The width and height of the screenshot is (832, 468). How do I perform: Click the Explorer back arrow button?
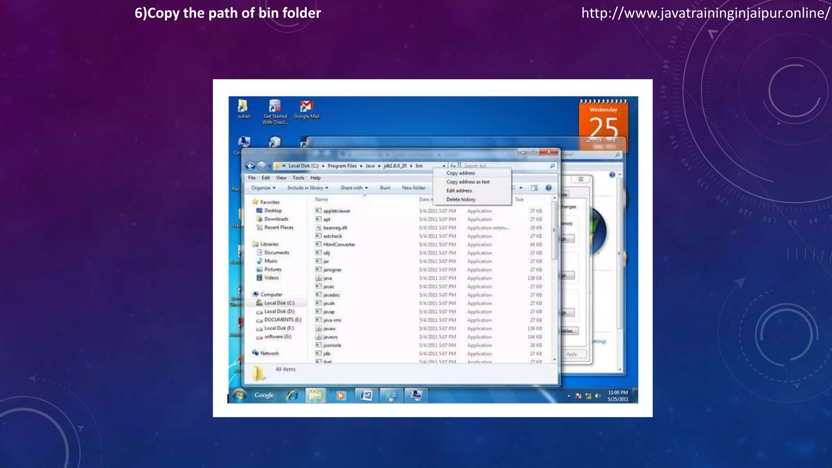[x=250, y=166]
